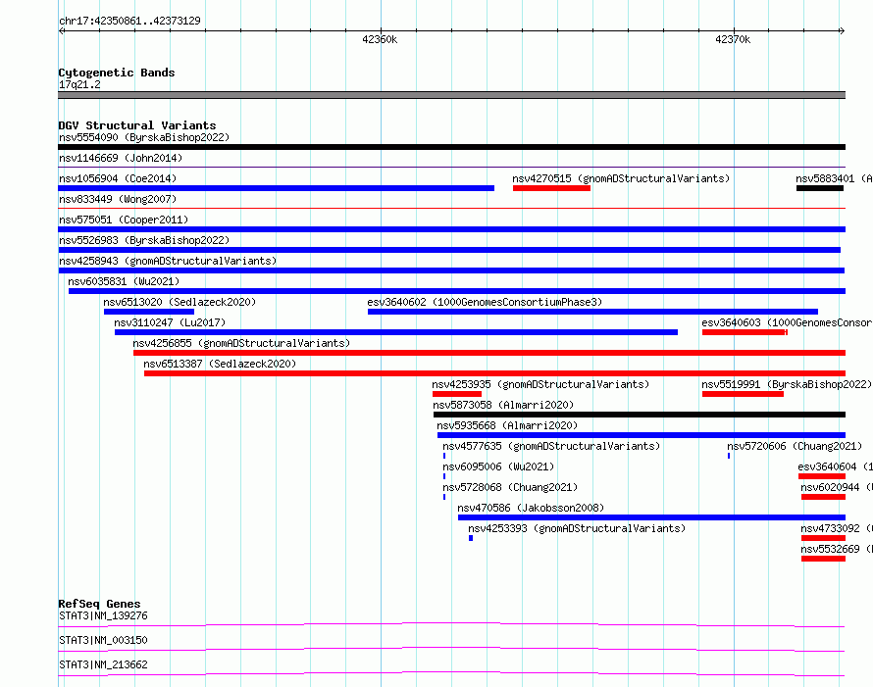Viewport: 873px width, 687px height.
Task: Open the STAT3|NM_213662 transcript label
Action: click(x=104, y=664)
